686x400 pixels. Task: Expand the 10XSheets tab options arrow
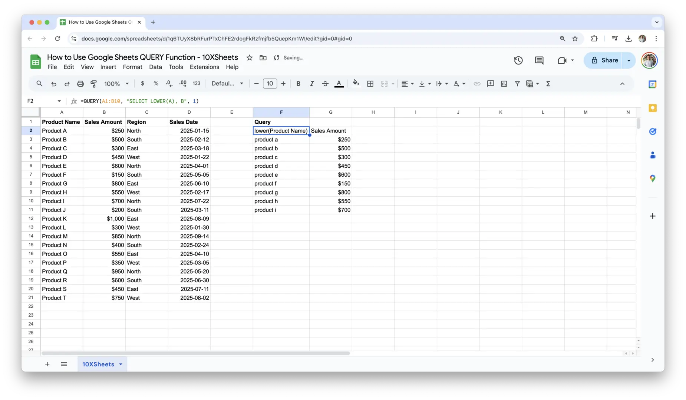[121, 364]
